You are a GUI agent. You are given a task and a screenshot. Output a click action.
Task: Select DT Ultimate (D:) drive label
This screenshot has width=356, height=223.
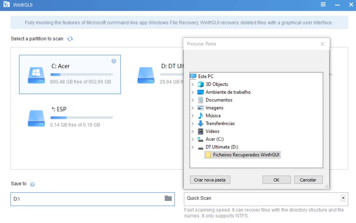pyautogui.click(x=222, y=147)
